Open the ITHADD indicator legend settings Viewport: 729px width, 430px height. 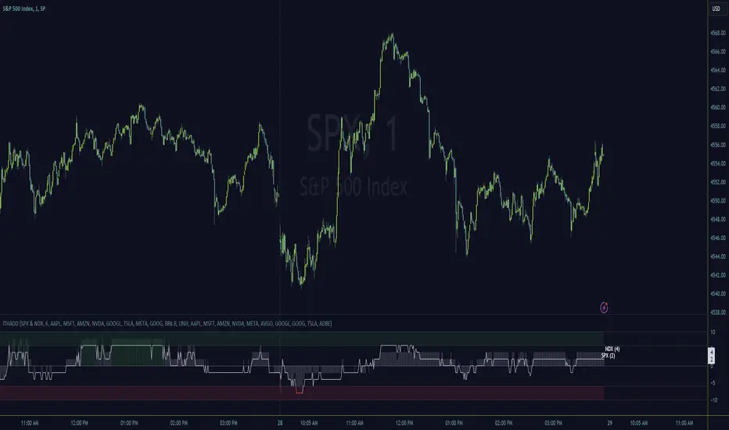tap(167, 324)
